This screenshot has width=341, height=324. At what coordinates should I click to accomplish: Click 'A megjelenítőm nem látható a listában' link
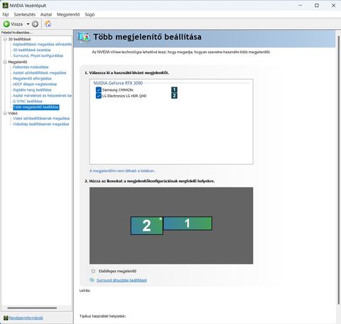(123, 171)
